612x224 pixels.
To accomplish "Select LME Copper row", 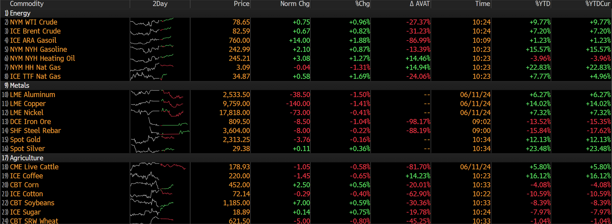I will [306, 104].
